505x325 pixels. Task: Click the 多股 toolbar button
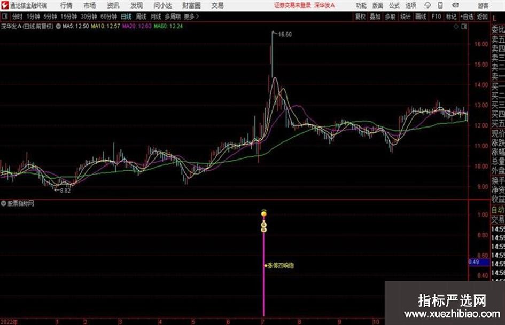(390, 17)
